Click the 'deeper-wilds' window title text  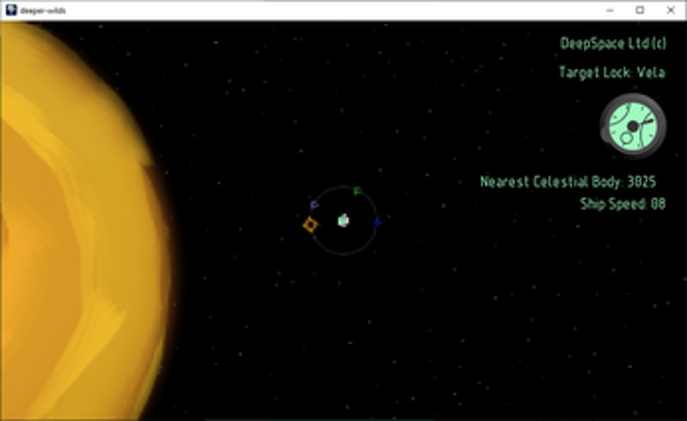click(x=43, y=11)
